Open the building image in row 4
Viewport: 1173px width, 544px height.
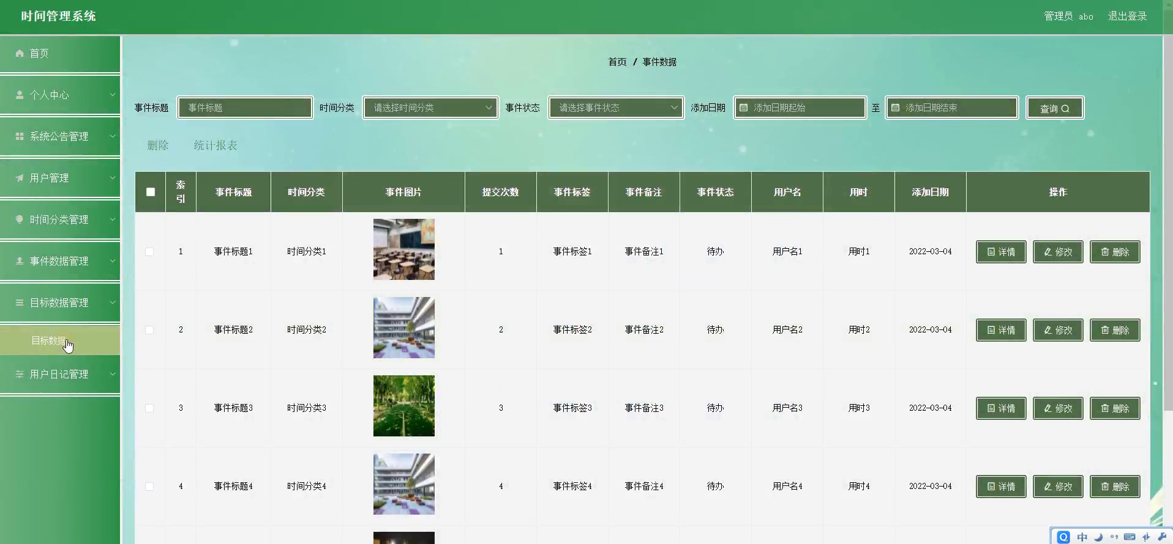404,484
